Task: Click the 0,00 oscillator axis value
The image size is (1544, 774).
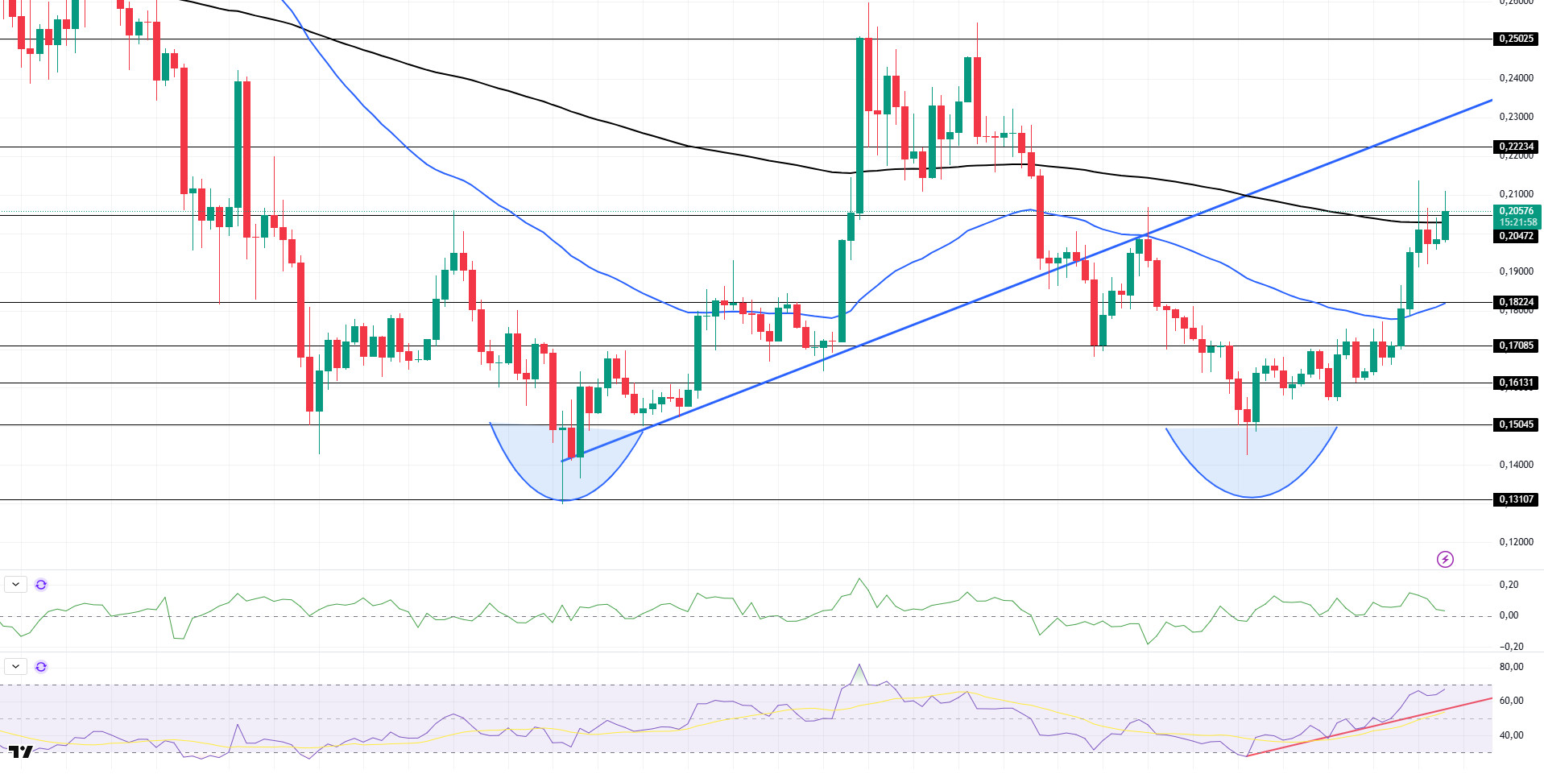Action: [1509, 615]
